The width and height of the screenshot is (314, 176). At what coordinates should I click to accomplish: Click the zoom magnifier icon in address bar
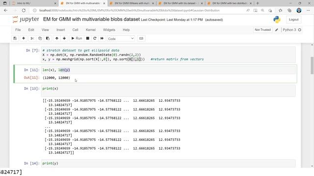click(262, 10)
